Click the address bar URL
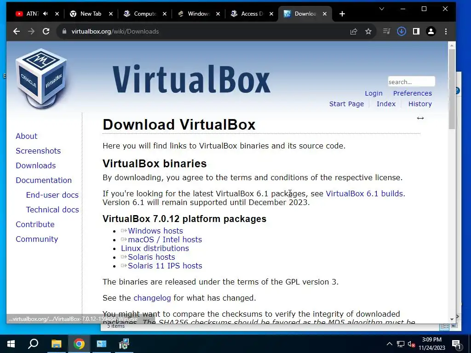This screenshot has height=353, width=471. coord(115,31)
